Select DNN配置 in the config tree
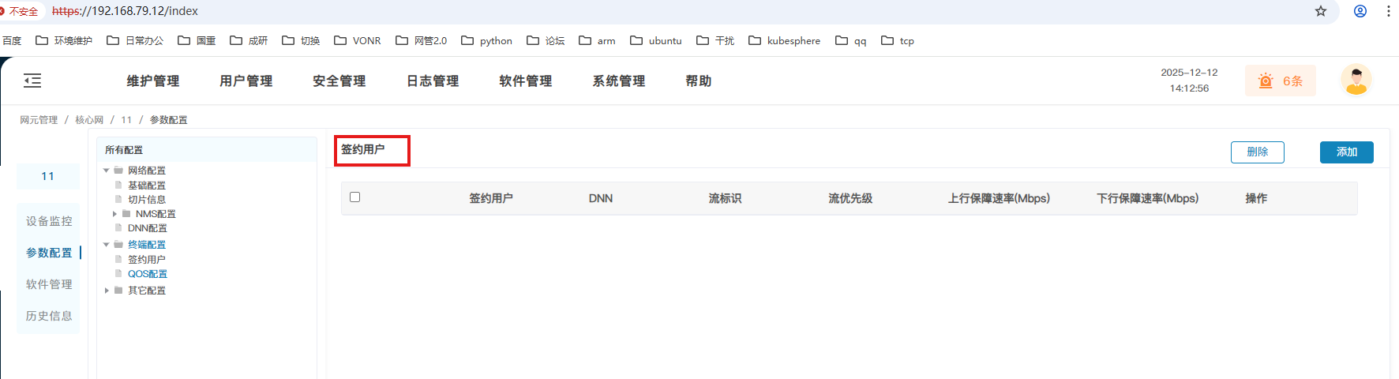Image resolution: width=1399 pixels, height=379 pixels. click(x=148, y=228)
